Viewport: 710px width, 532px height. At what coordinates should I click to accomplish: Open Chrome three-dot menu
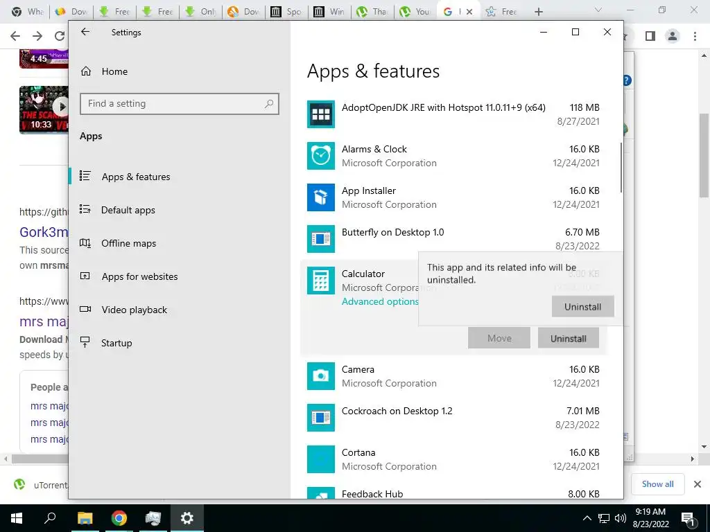[695, 36]
